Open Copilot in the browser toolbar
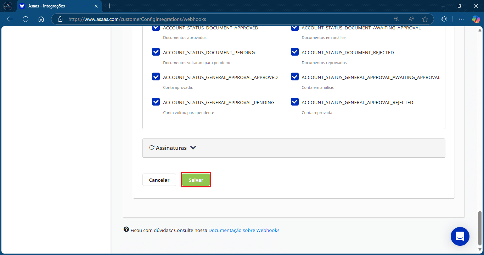The image size is (484, 255). coord(476,19)
